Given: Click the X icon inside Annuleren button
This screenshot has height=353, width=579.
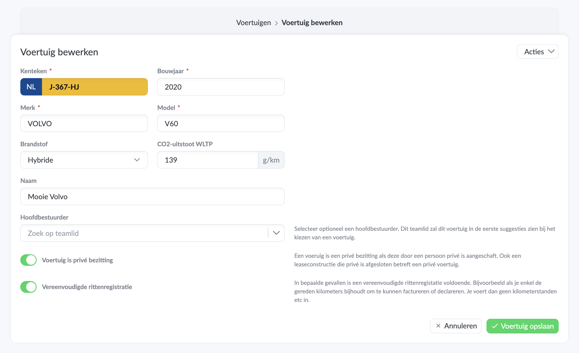Looking at the screenshot, I should (438, 326).
